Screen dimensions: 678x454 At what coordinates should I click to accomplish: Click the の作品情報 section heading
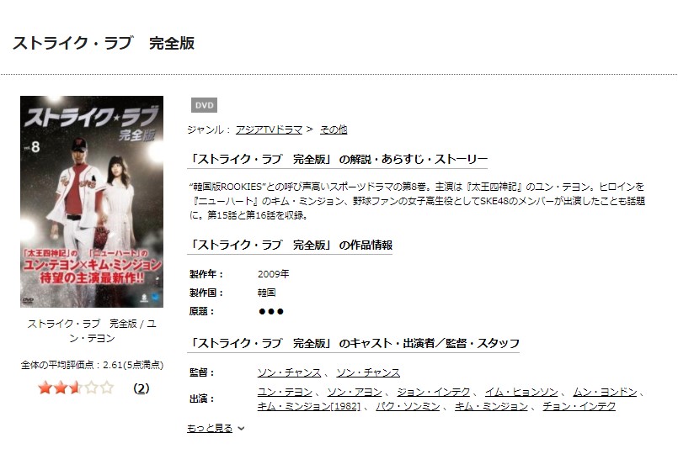pyautogui.click(x=290, y=245)
